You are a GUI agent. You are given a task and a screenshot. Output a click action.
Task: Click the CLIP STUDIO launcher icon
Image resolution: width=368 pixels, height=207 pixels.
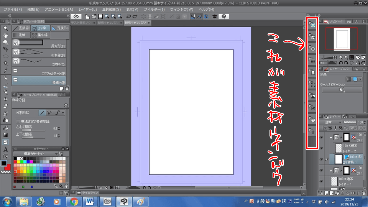[76, 16]
